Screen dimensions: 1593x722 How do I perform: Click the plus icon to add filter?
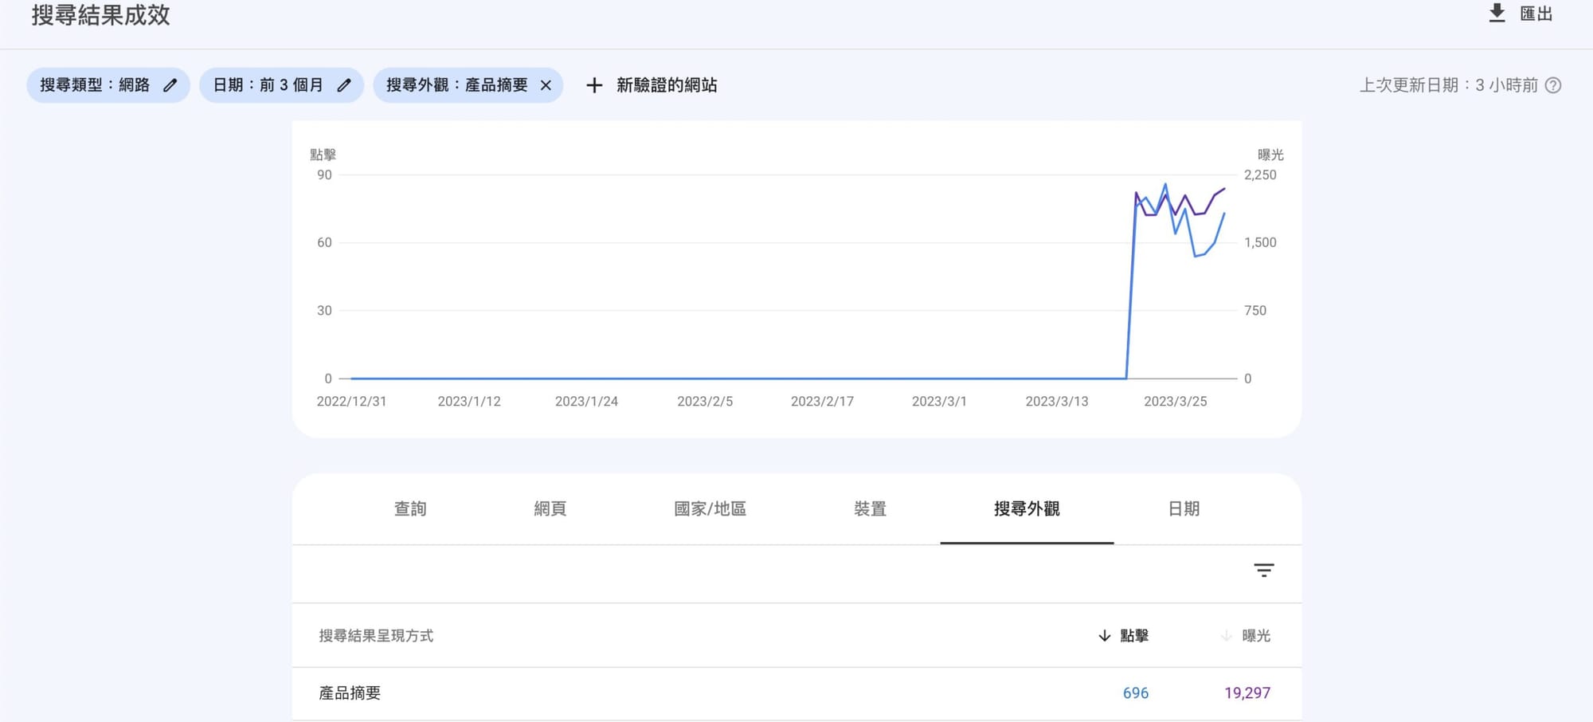coord(594,85)
